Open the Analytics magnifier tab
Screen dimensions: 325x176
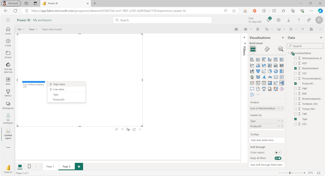(x=280, y=49)
